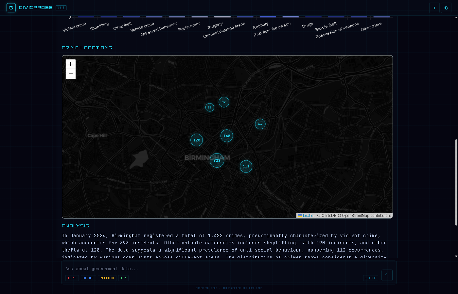Open the Leaflet attribution link
Viewport: 458px width, 294px height.
[x=308, y=215]
